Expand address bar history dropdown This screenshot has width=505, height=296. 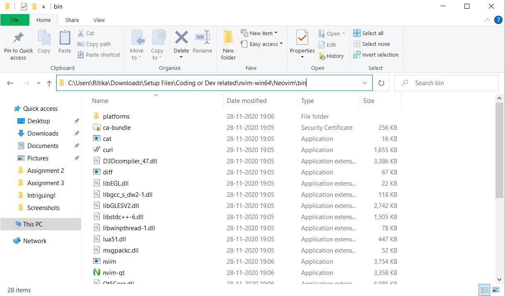coord(364,83)
